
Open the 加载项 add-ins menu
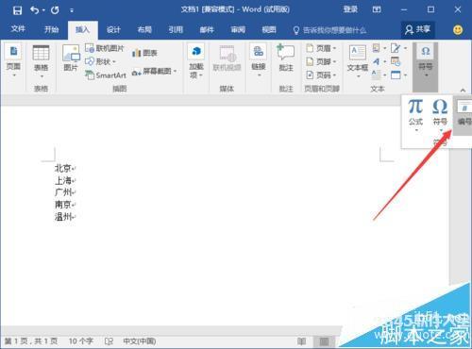(x=196, y=61)
